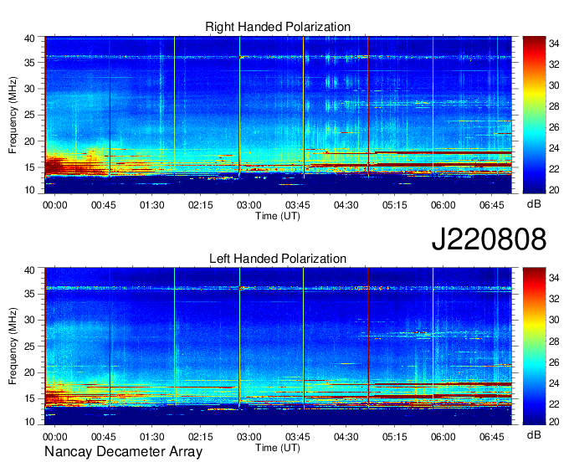
Task: Click the 01:30 tick label on top plot
Action: tap(152, 205)
